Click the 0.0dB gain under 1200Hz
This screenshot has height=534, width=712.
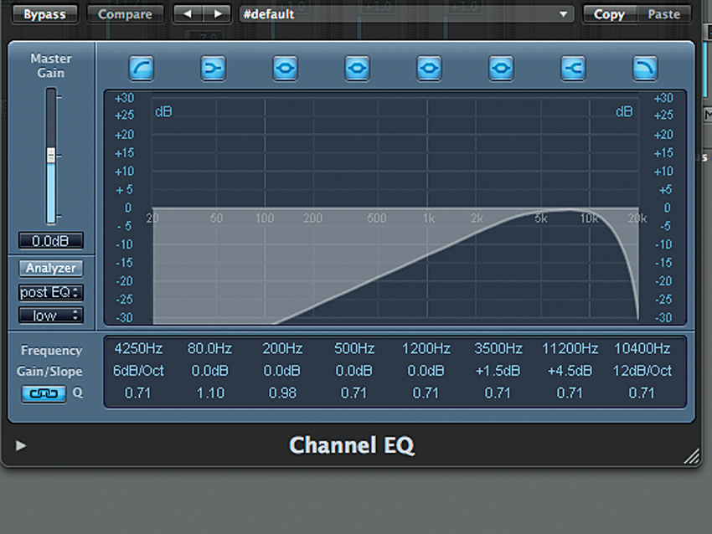click(426, 371)
